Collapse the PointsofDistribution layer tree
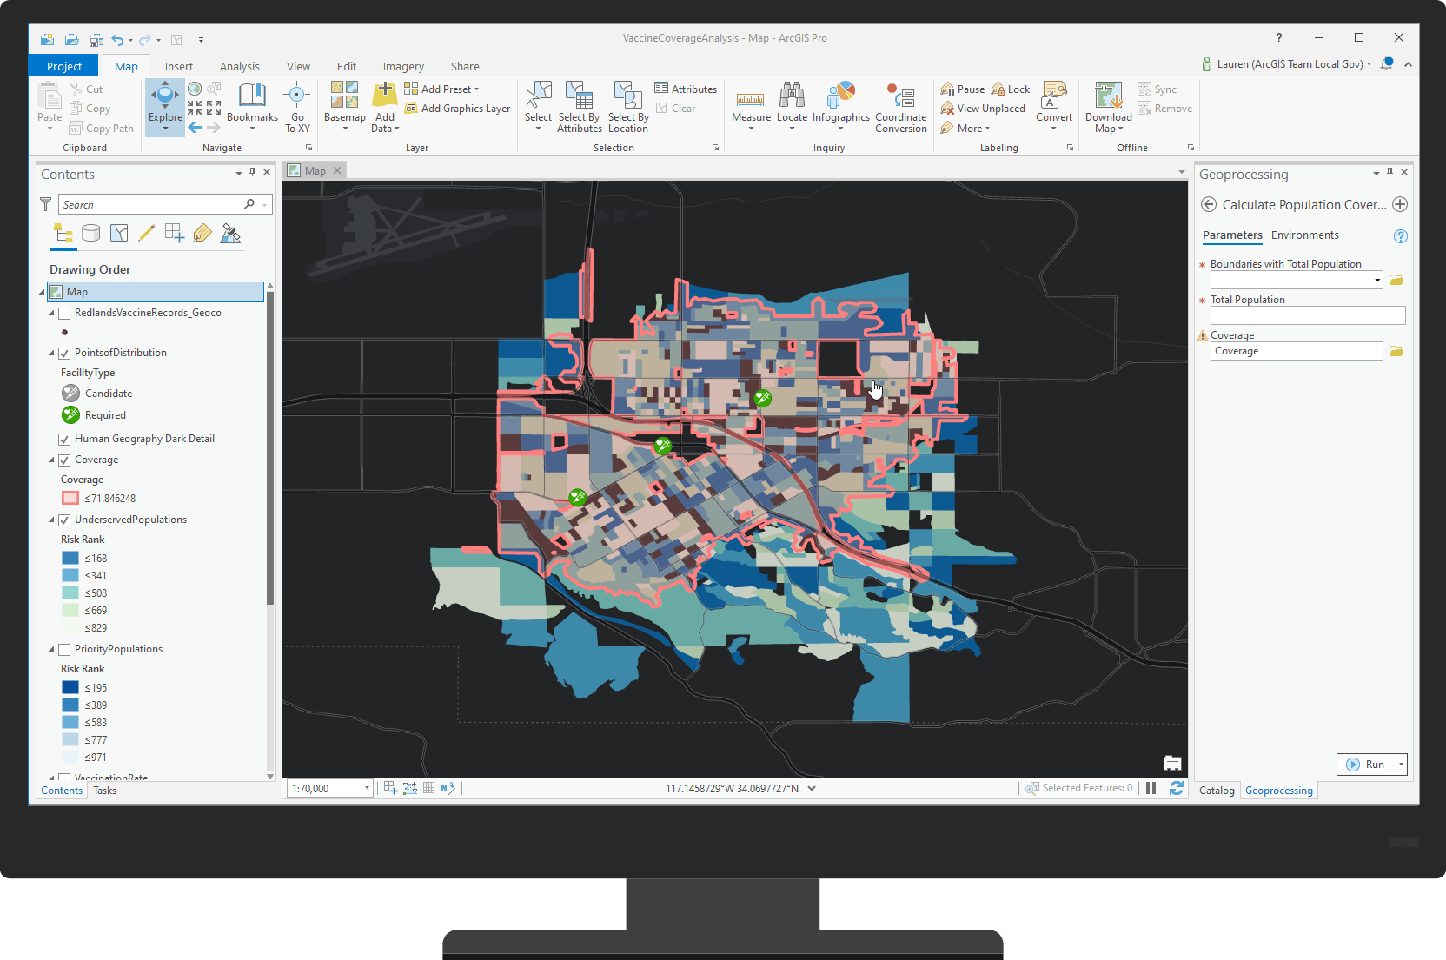The width and height of the screenshot is (1446, 960). pyautogui.click(x=51, y=353)
